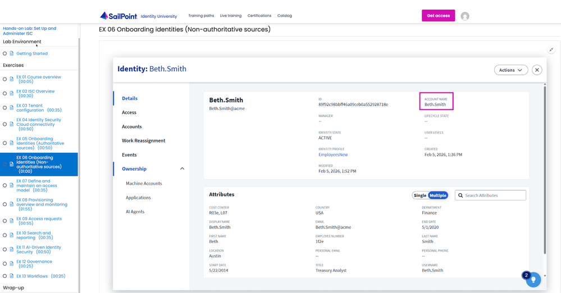
Task: Click document icon beside EX 04 Identity Security Cloud
Action: 11,124
